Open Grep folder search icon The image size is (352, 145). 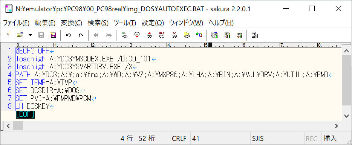187,35
